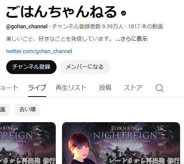Viewport: 184px width, 164px height.
Task: Click the チャンネル登録者数 9.39万人 subscriber count
Action: 88,26
